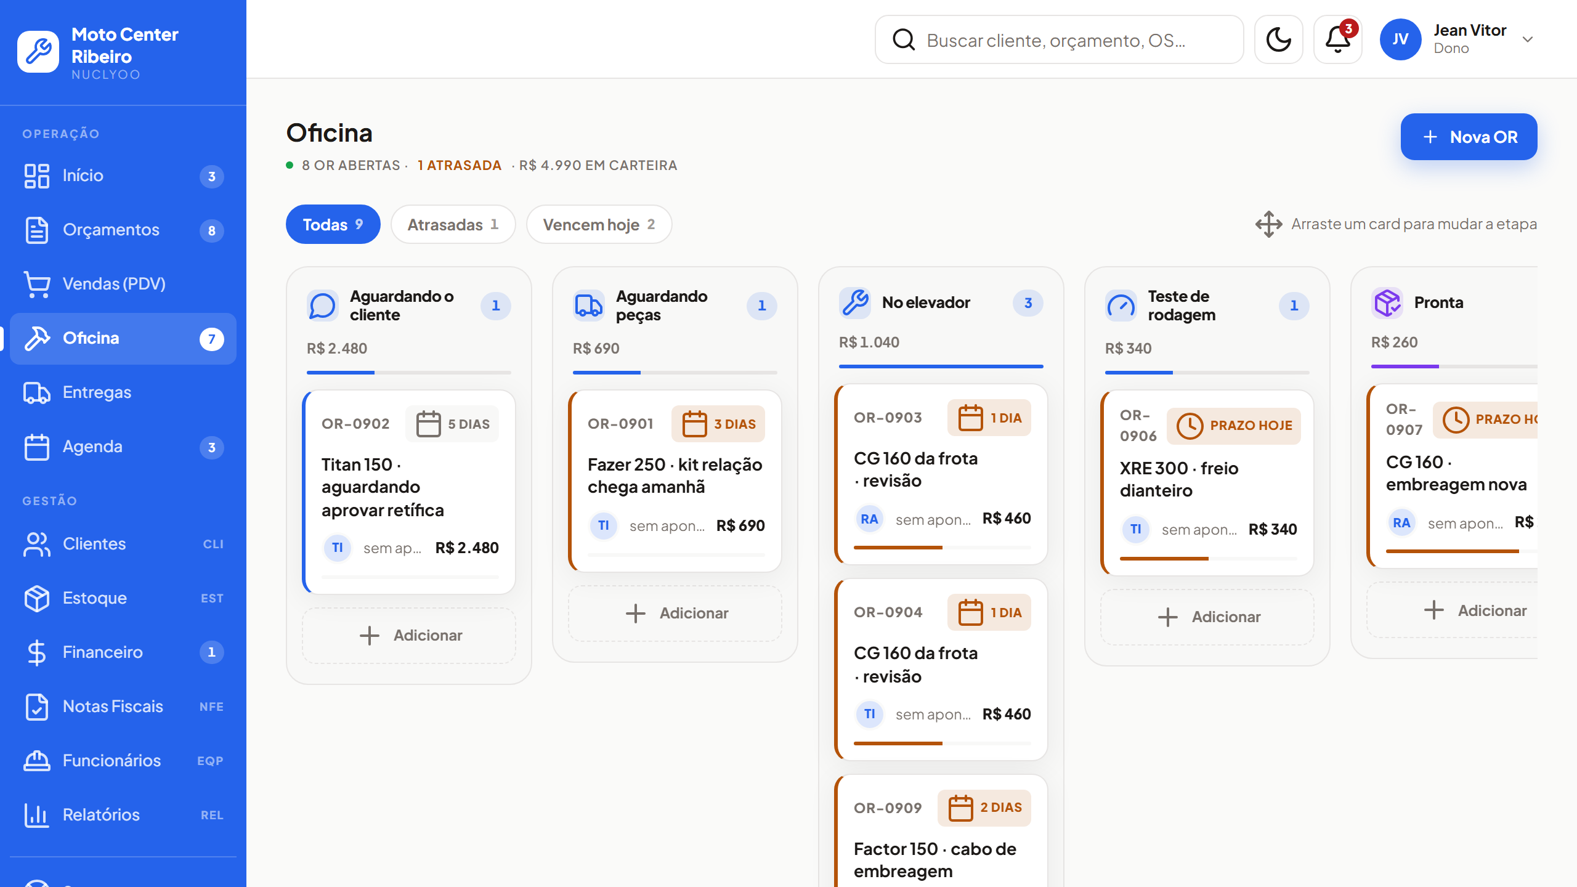This screenshot has width=1577, height=887.
Task: Click the Relatórios chart icon
Action: point(37,815)
